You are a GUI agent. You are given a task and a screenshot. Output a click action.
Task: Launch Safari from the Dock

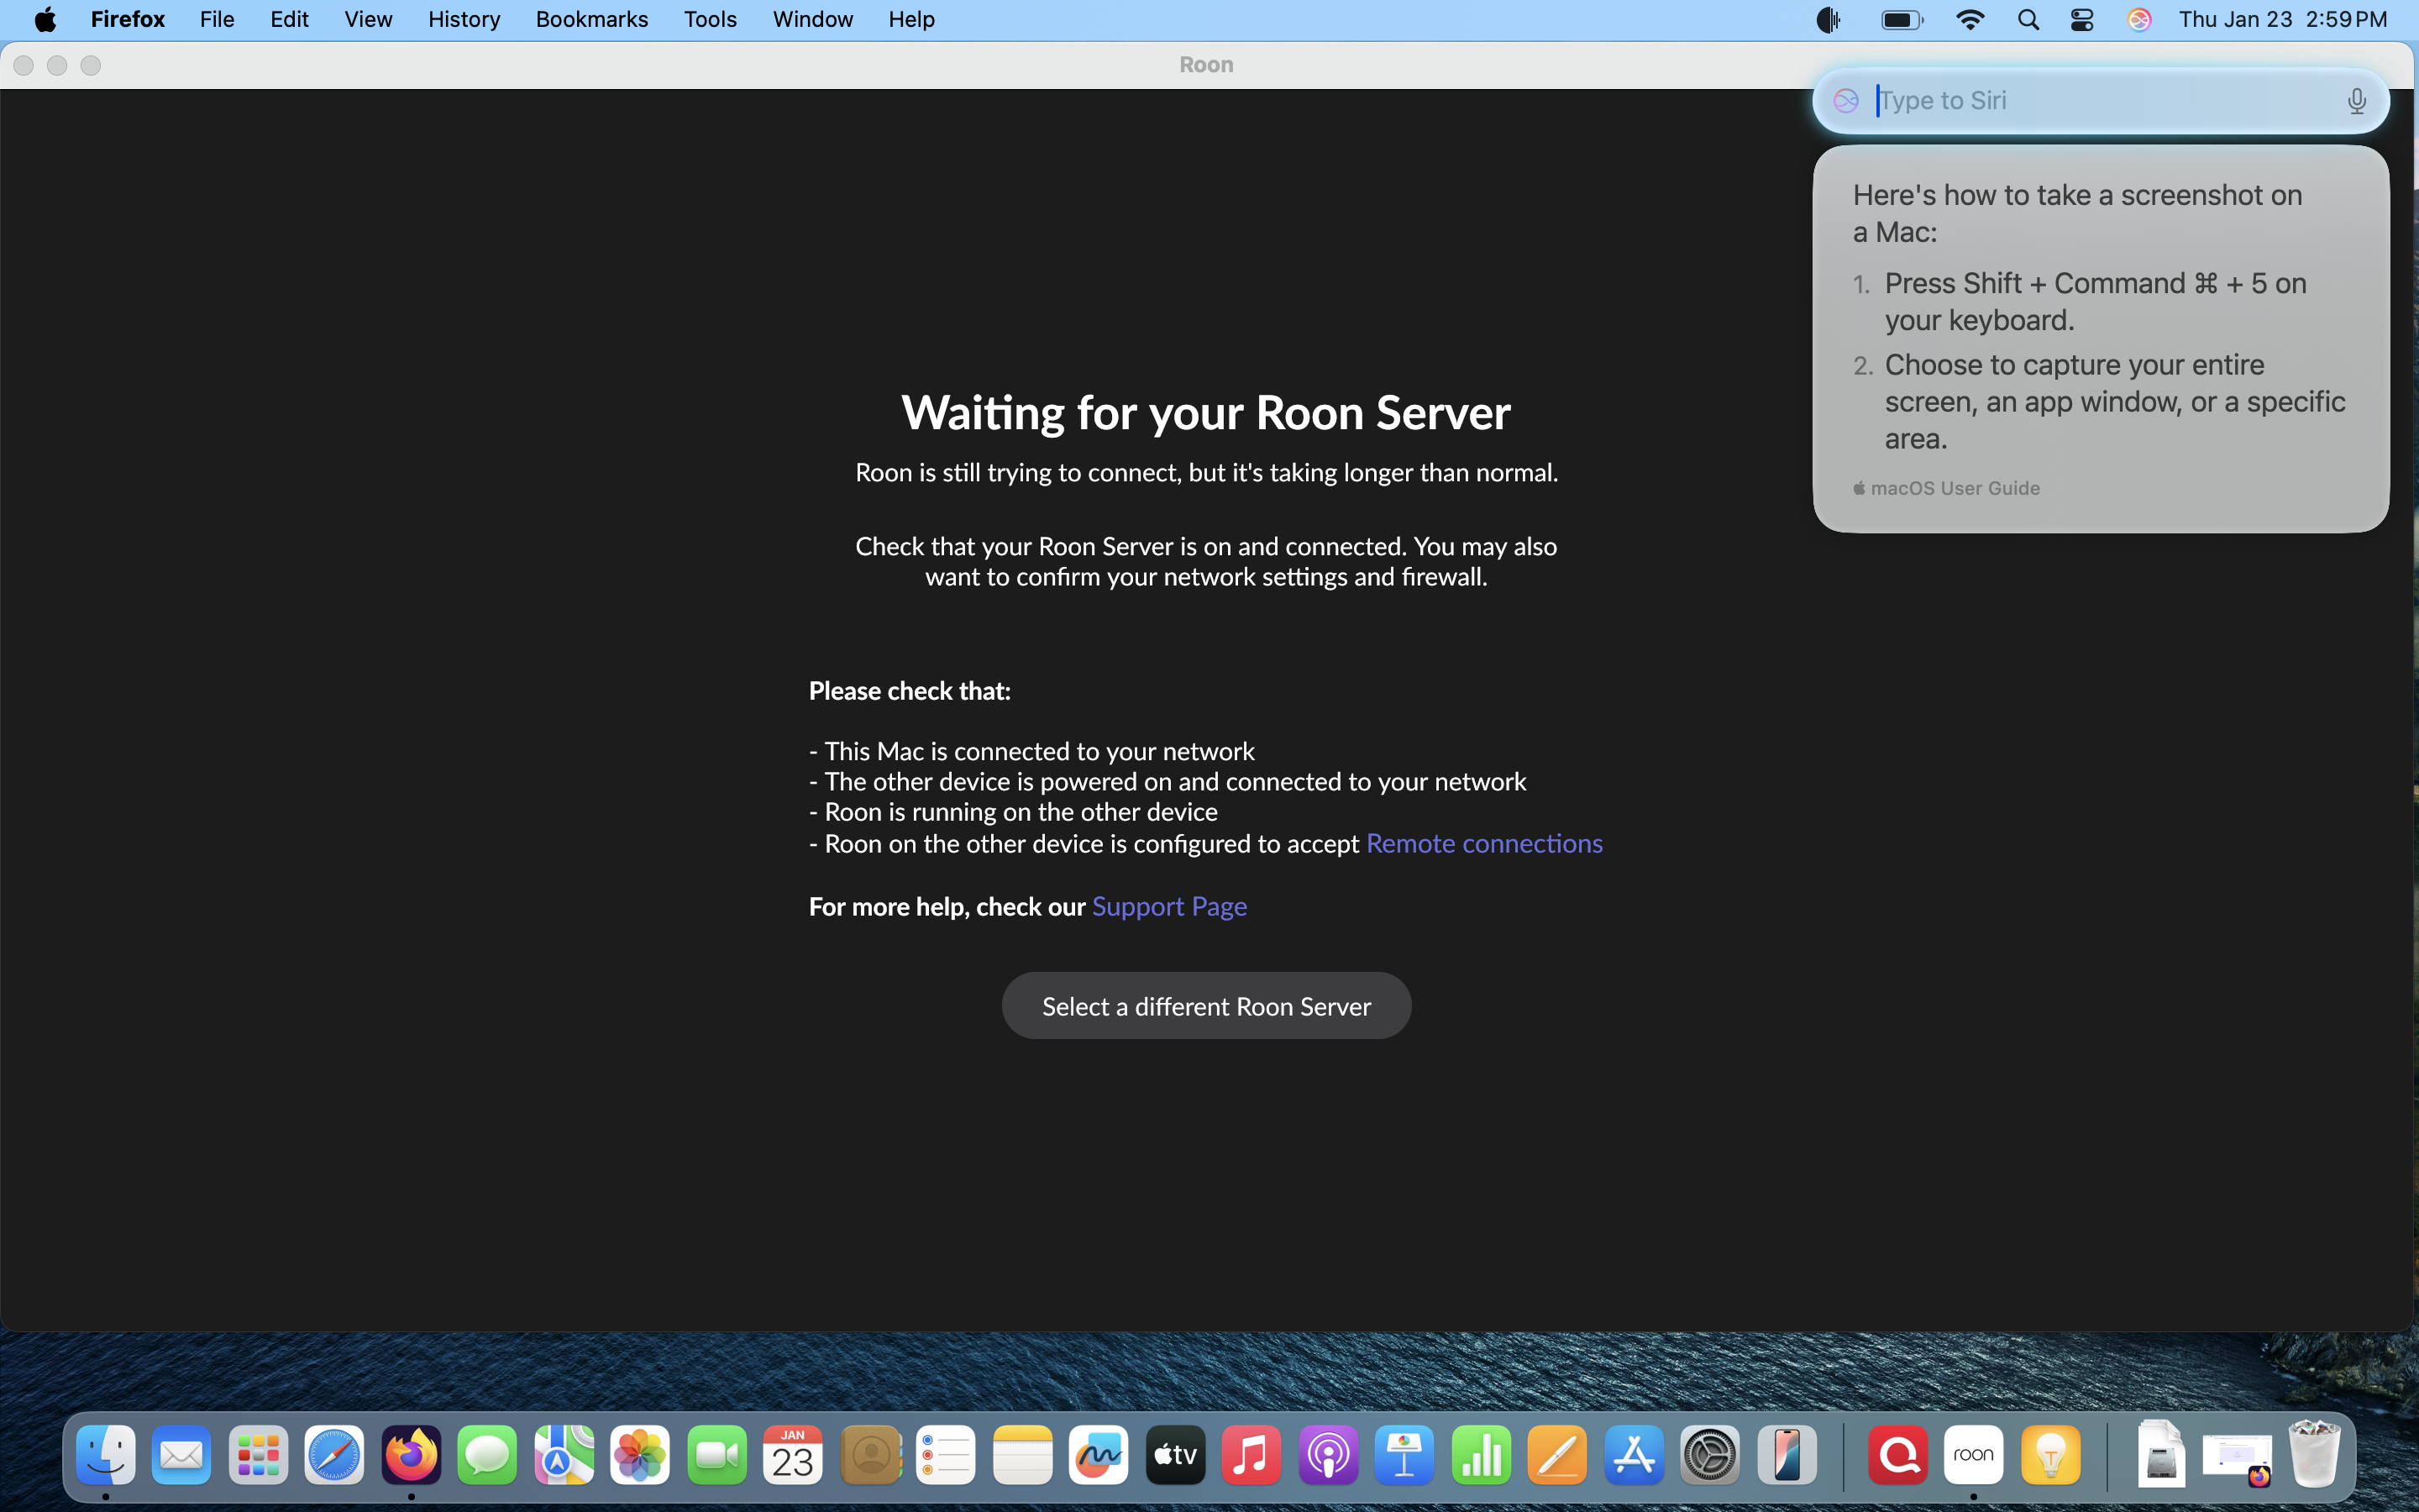(x=333, y=1454)
